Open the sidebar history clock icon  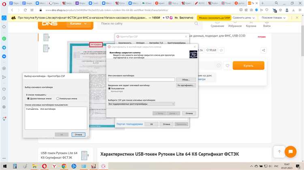pyautogui.click(x=4, y=98)
